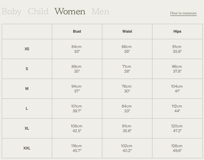Click the XS bust 84cm cell
The width and height of the screenshot is (204, 160).
coord(77,49)
